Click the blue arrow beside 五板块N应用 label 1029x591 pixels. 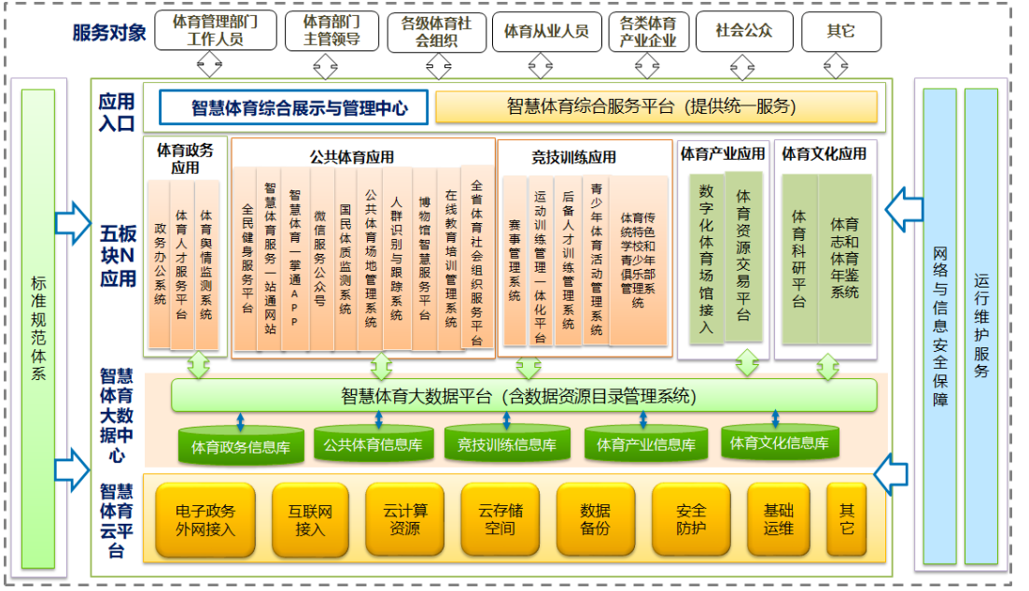(72, 222)
